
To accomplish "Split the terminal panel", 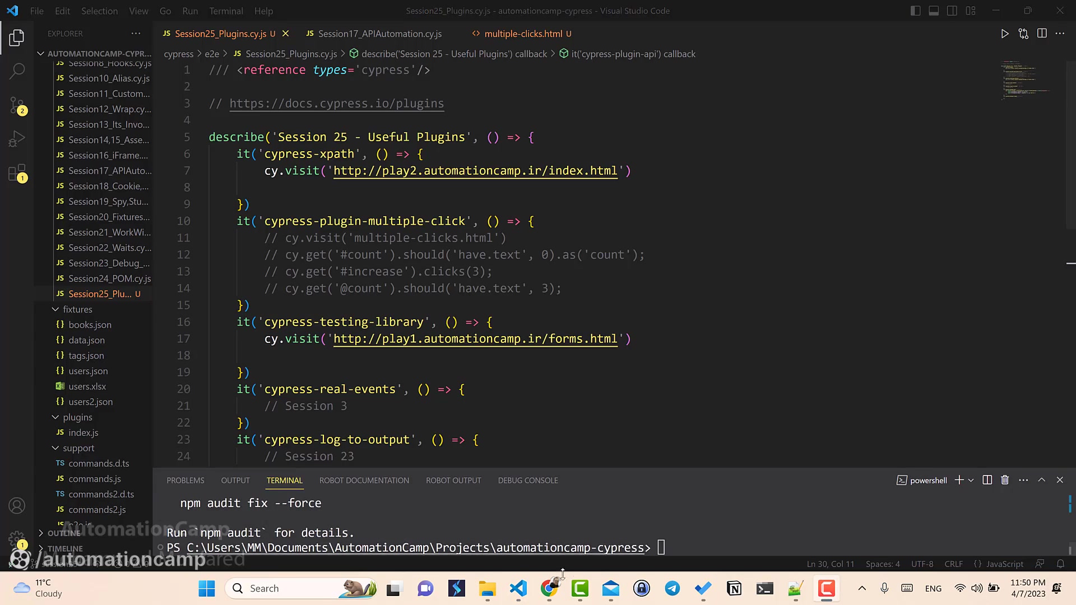I will coord(987,480).
